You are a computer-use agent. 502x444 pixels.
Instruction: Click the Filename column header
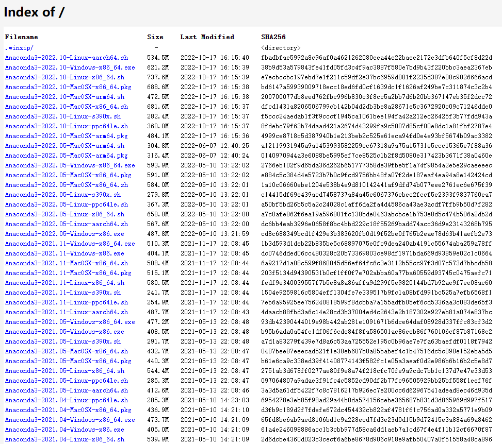(x=22, y=37)
